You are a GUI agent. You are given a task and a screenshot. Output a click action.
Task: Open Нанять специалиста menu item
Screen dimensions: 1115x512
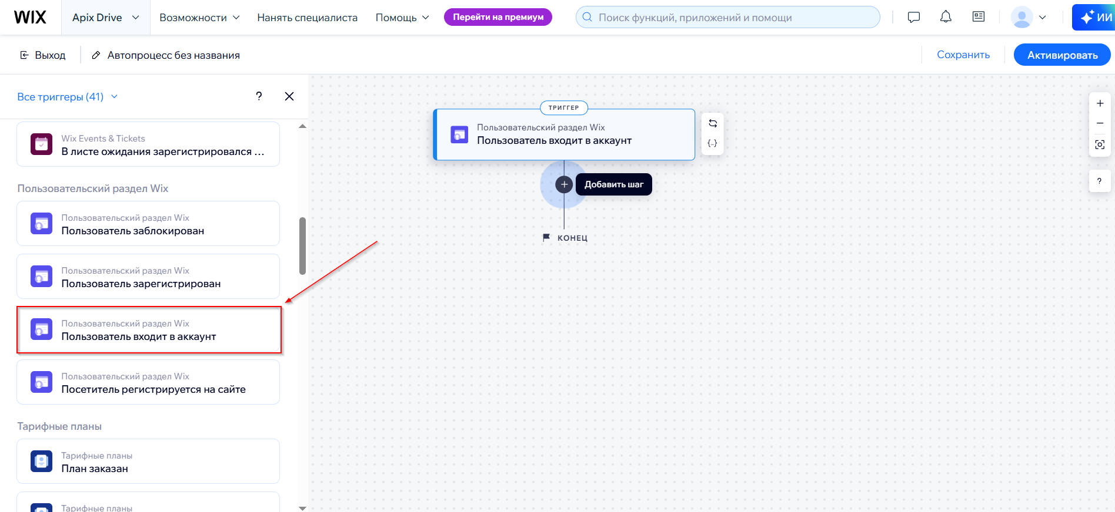pos(307,18)
